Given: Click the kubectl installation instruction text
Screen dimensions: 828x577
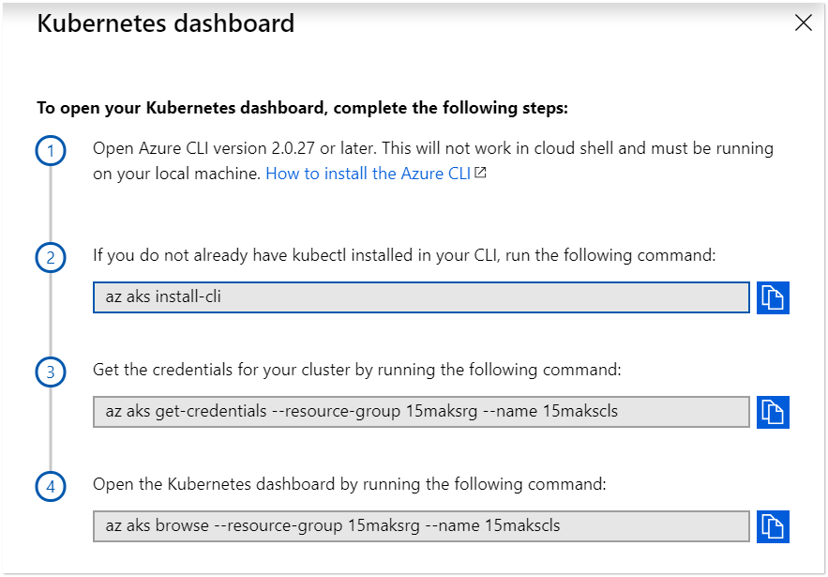Looking at the screenshot, I should (404, 254).
